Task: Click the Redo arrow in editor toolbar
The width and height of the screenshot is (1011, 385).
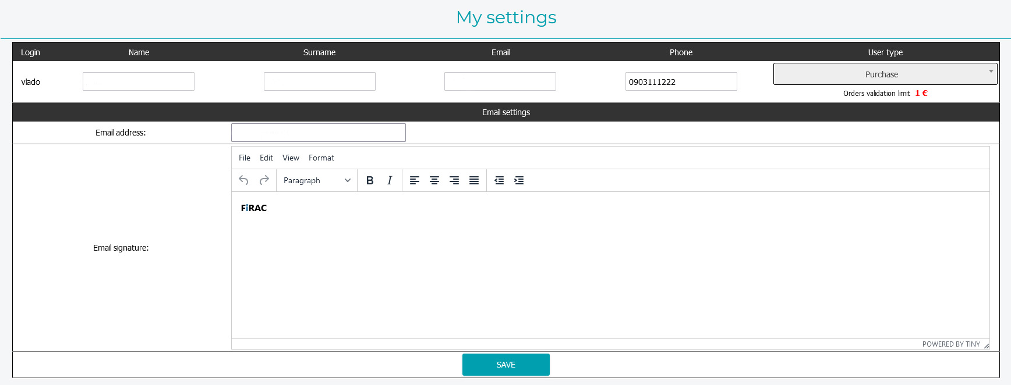Action: coord(264,180)
